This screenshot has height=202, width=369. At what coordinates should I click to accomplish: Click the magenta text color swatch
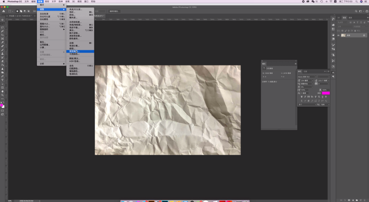point(326,93)
